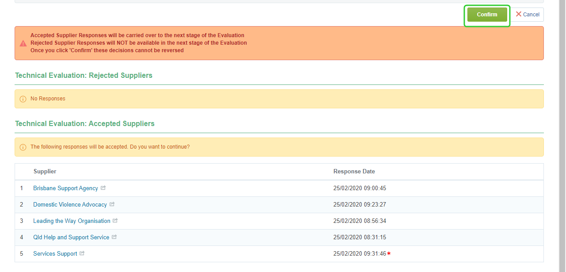Screen dimensions: 566x272
Task: Click the green Confirm button
Action: (487, 15)
